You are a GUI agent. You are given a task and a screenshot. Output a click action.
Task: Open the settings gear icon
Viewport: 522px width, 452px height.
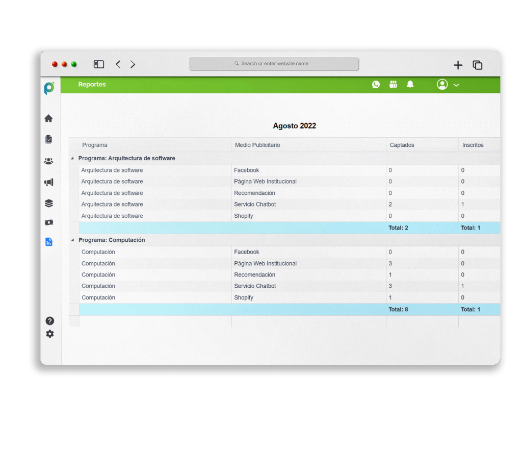click(x=49, y=334)
